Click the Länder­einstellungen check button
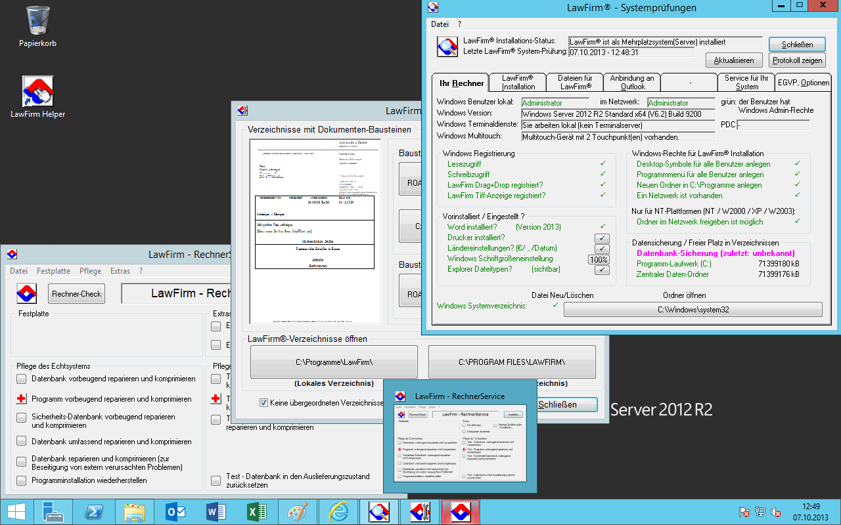The image size is (841, 525). (602, 249)
